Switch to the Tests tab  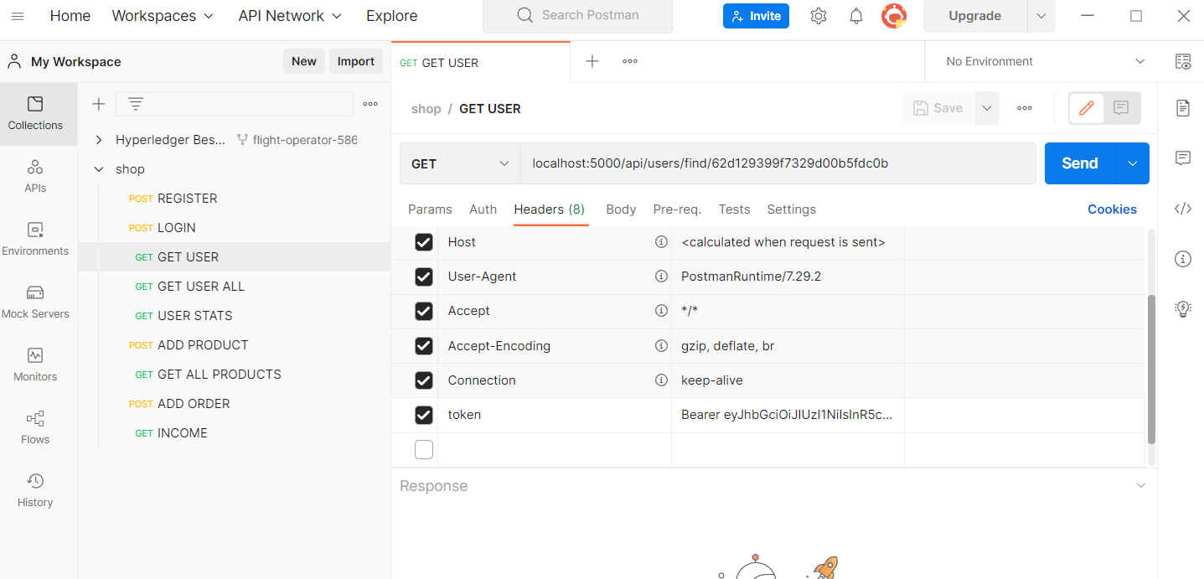point(734,209)
